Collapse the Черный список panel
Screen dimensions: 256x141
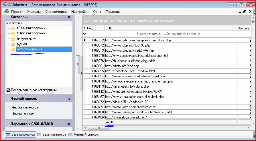(69, 98)
